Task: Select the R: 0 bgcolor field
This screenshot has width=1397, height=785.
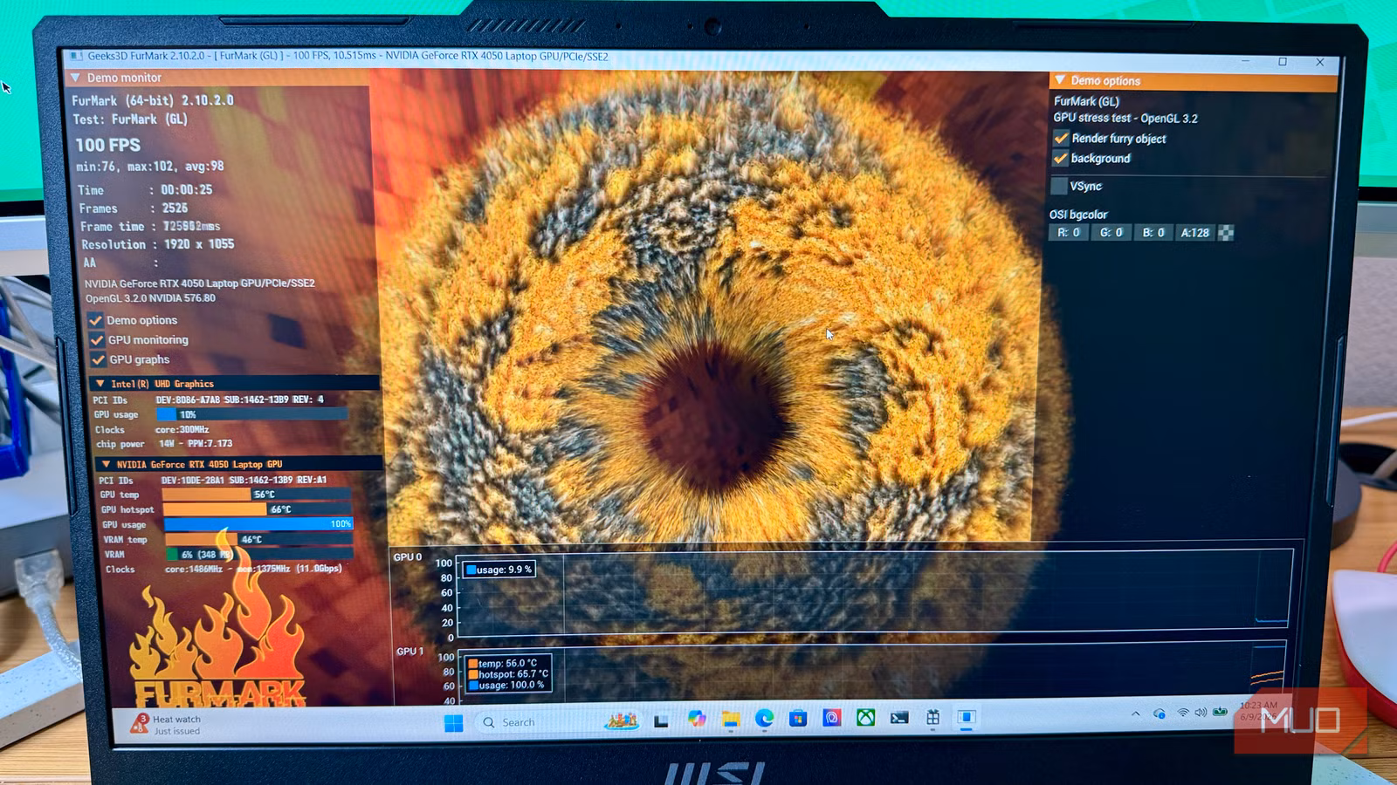Action: [1069, 233]
